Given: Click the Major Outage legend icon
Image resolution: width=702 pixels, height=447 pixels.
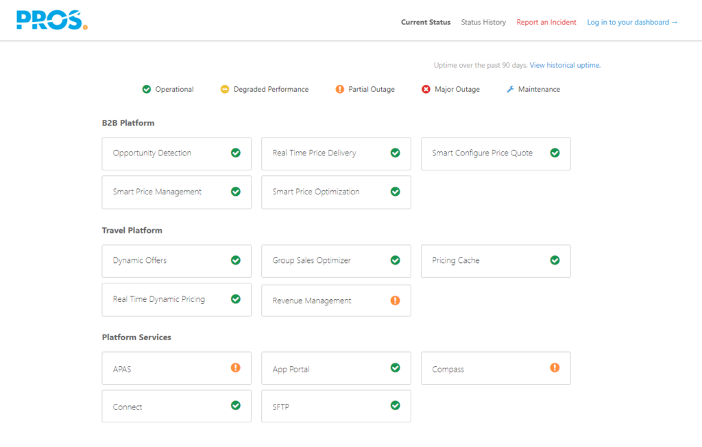Looking at the screenshot, I should [x=426, y=90].
